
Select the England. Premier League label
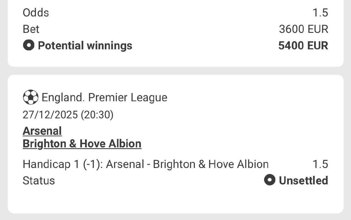[x=104, y=98]
